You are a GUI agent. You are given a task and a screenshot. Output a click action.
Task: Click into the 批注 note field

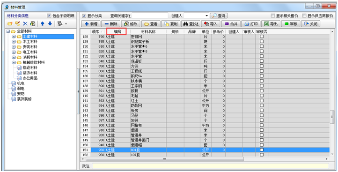pyautogui.click(x=210, y=166)
